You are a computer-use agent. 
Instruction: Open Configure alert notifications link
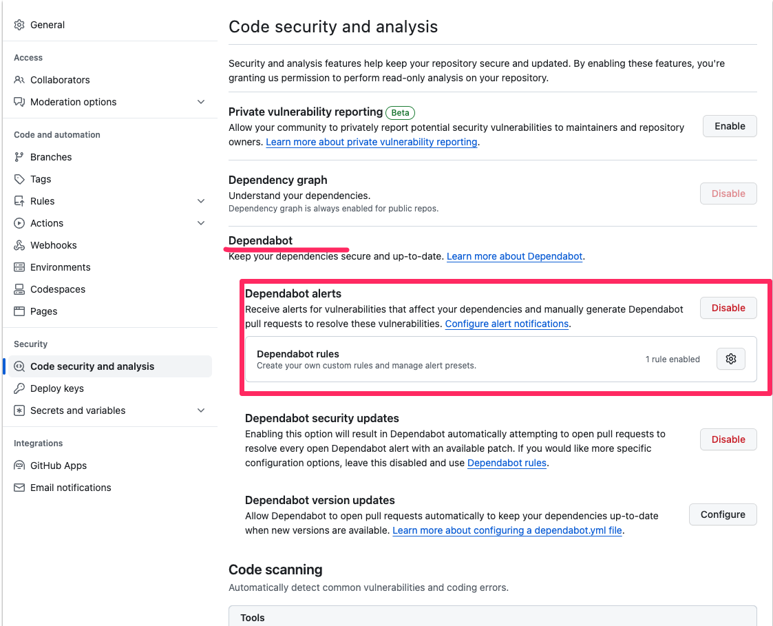(x=507, y=324)
